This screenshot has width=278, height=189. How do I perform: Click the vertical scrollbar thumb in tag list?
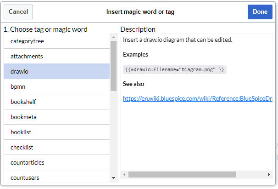click(113, 66)
